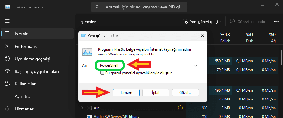Screen dimensions: 283x118
Task: Click the Performans pulse icon
Action: (x=7, y=46)
